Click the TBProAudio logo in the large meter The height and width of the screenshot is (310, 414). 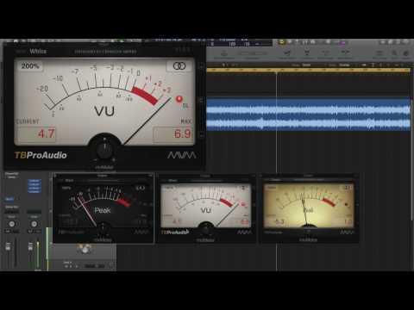[x=41, y=155]
